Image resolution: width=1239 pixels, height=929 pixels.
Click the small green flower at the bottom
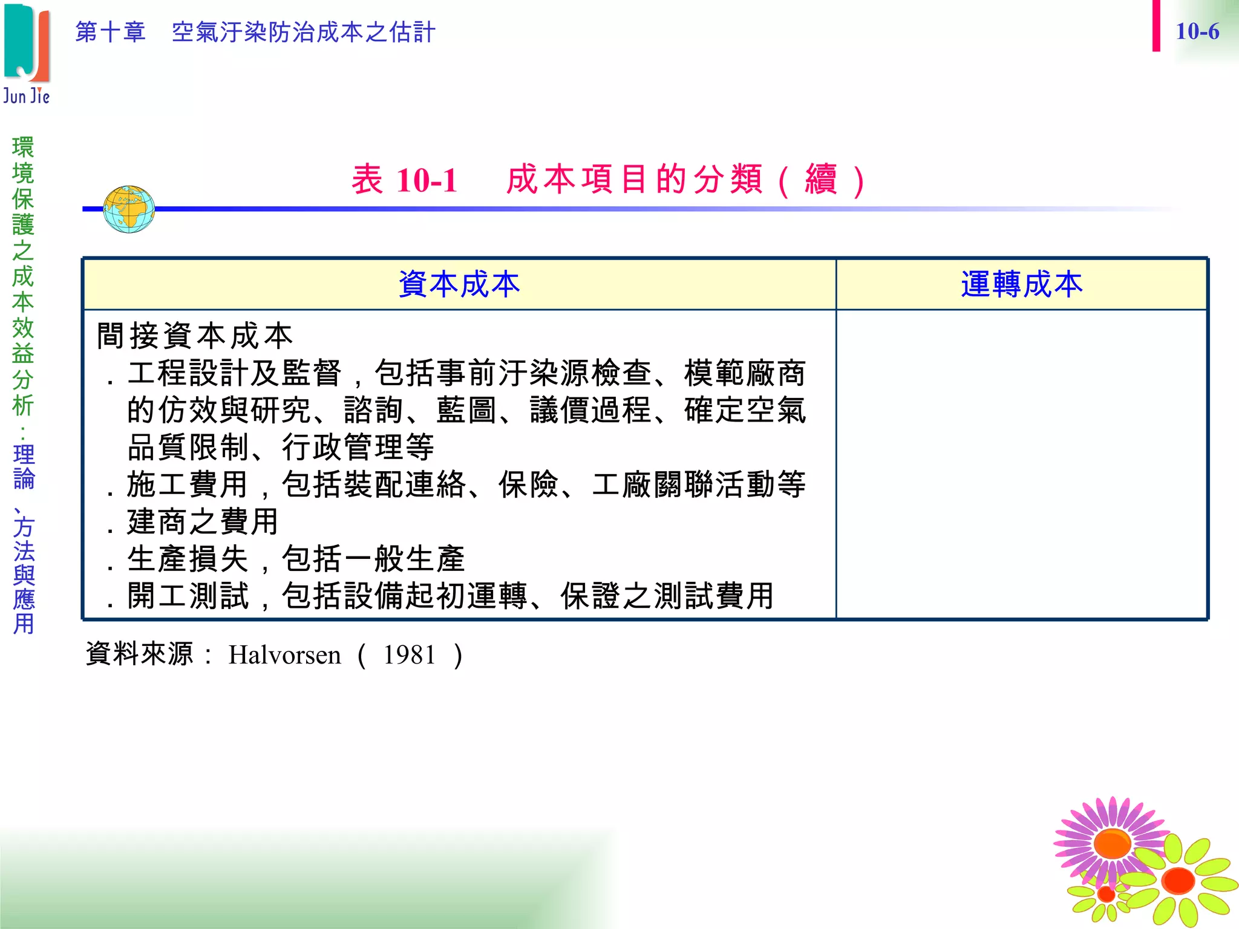[x=1106, y=895]
